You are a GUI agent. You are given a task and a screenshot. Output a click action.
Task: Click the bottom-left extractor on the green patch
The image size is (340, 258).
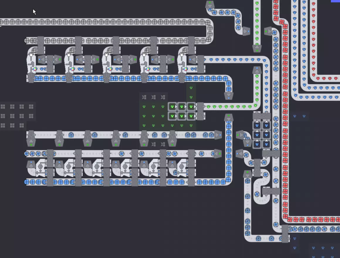click(x=172, y=116)
